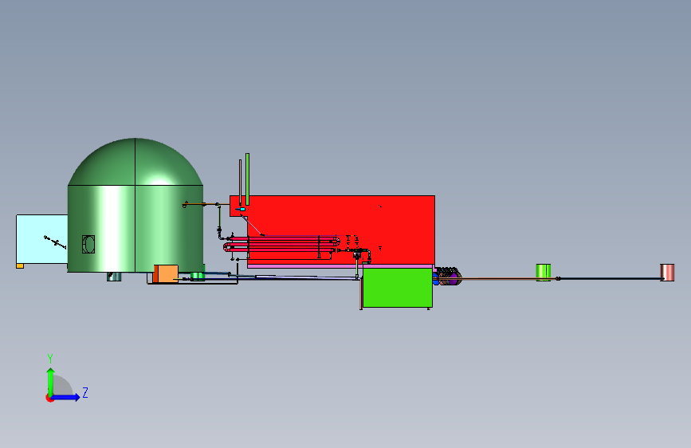Image resolution: width=691 pixels, height=448 pixels.
Task: Click the green Y axis of the triad
Action: click(51, 382)
